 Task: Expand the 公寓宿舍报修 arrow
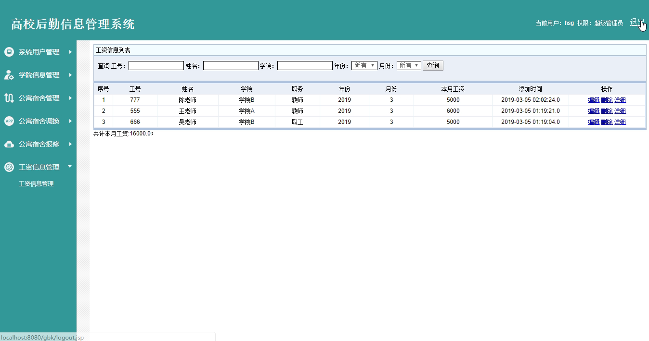70,144
